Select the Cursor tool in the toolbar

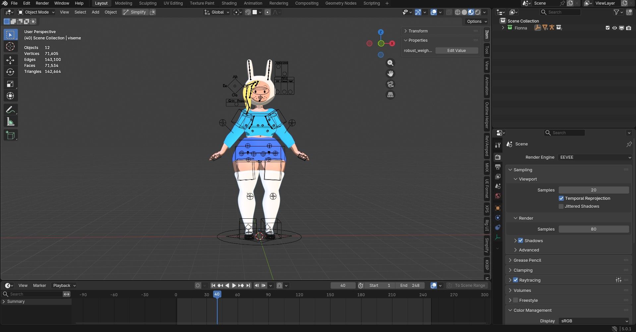(10, 47)
